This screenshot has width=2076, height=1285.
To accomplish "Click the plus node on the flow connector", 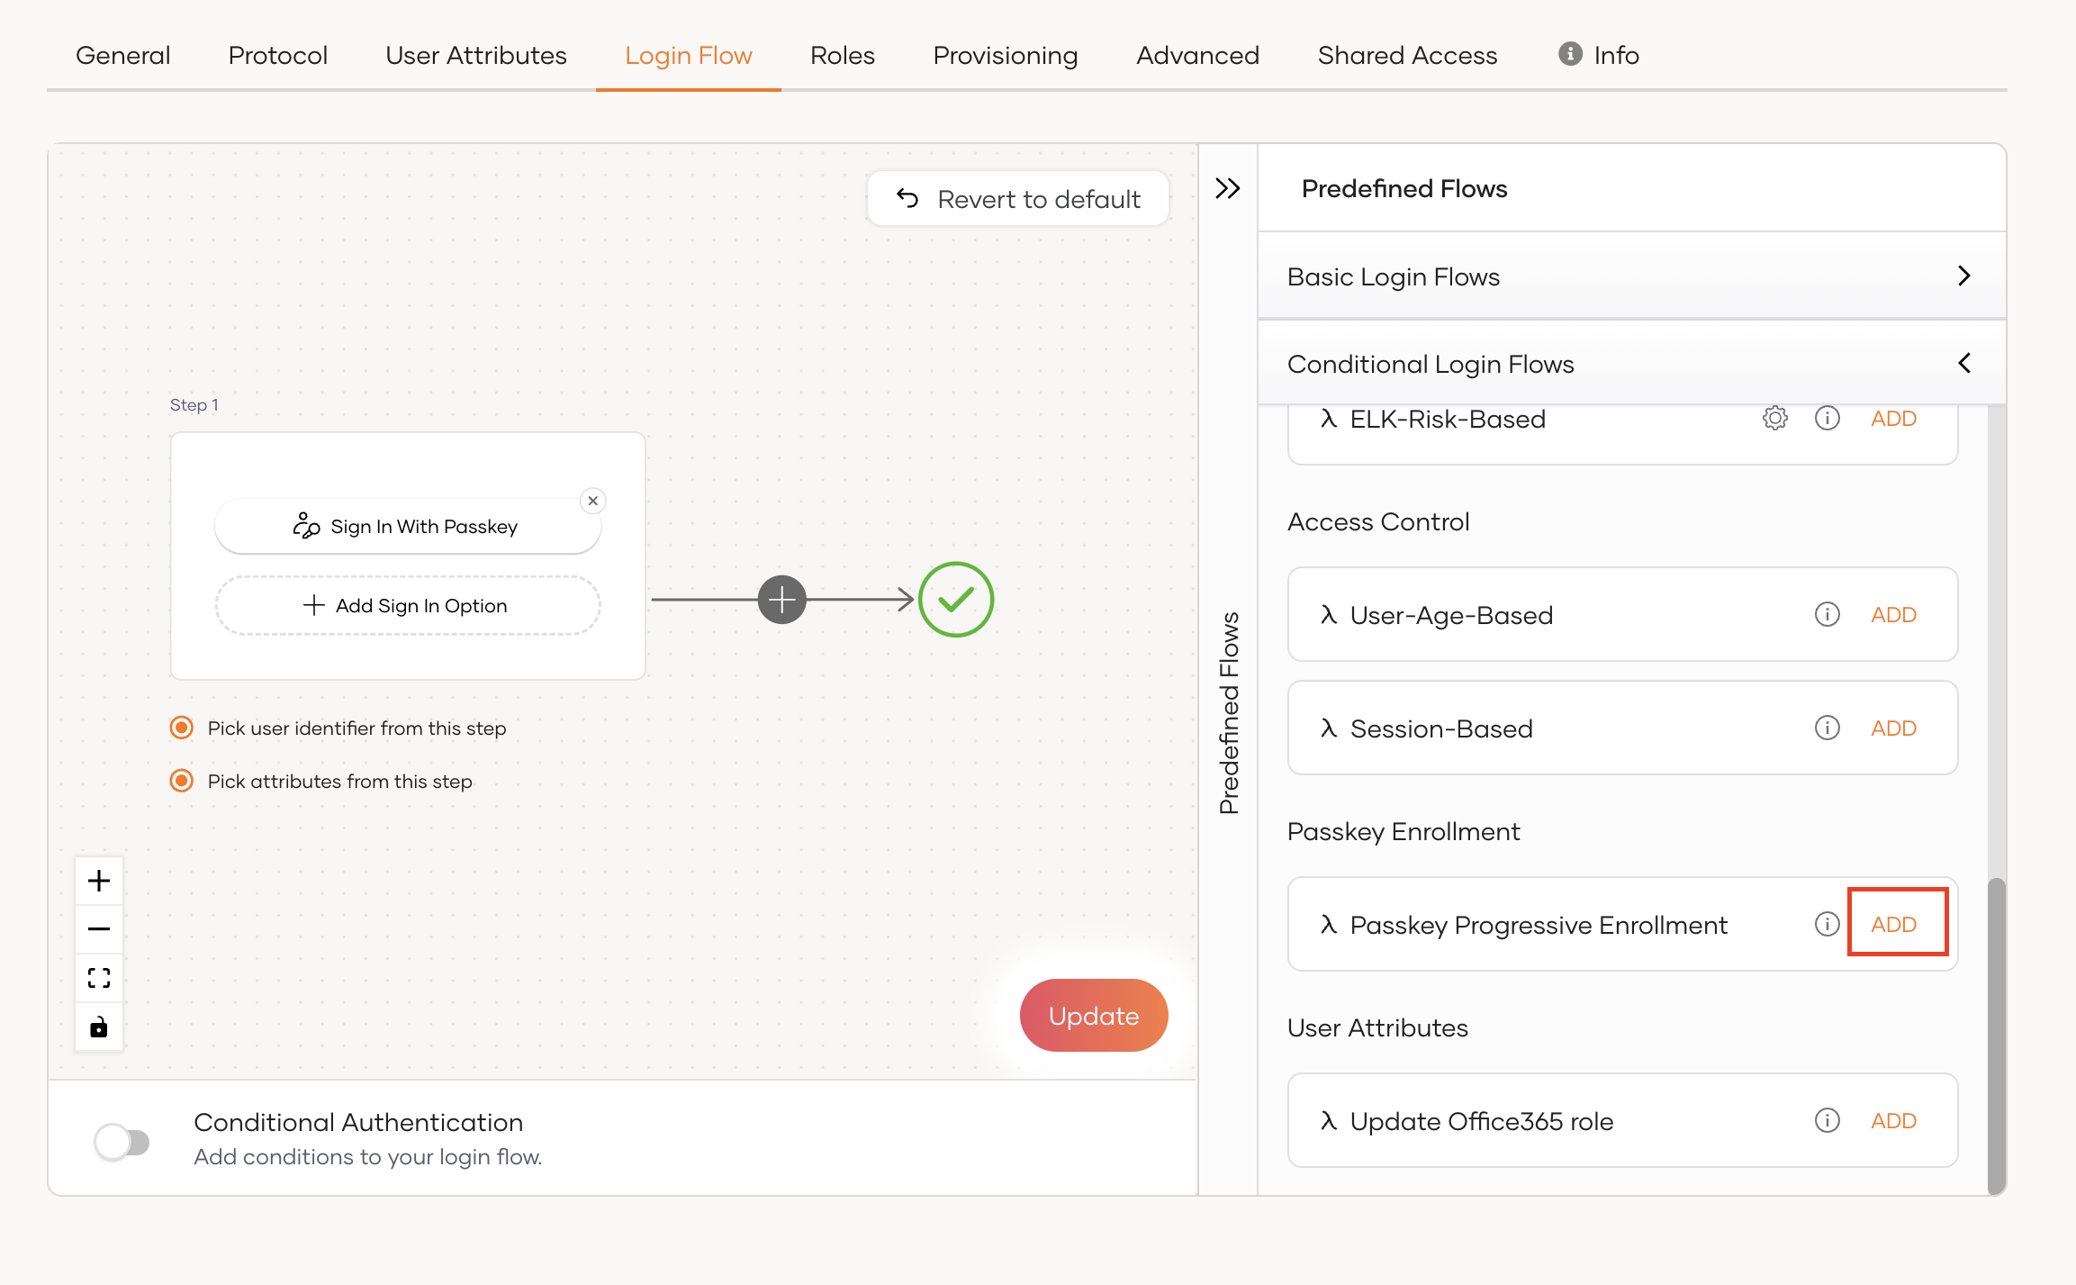I will tap(781, 599).
